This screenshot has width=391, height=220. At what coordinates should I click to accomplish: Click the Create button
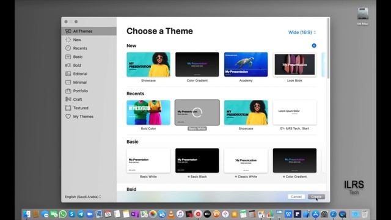(x=316, y=197)
